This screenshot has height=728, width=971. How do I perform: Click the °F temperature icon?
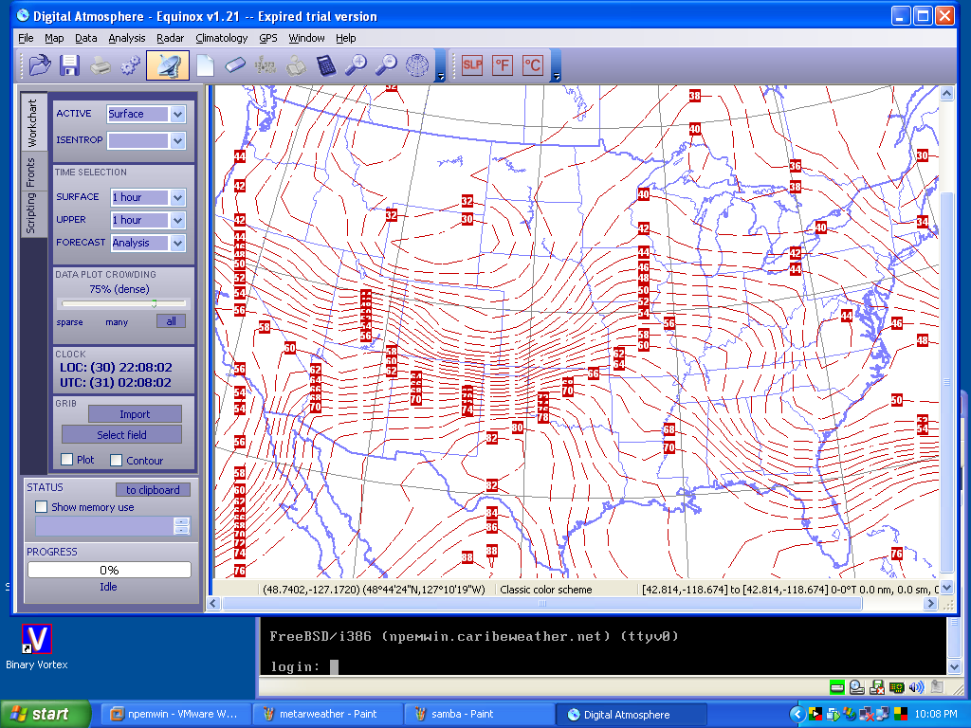[x=503, y=65]
